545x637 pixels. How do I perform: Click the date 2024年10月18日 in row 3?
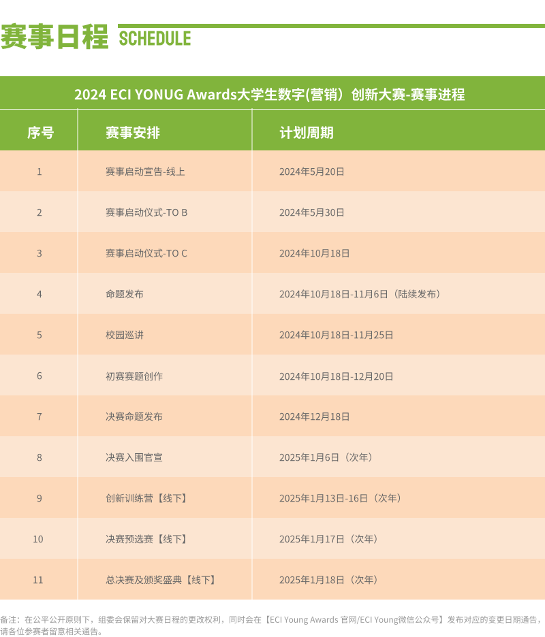(314, 253)
